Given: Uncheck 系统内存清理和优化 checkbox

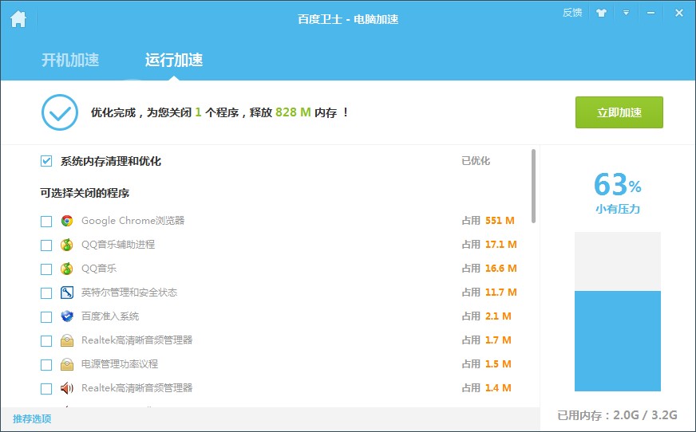Looking at the screenshot, I should (46, 161).
